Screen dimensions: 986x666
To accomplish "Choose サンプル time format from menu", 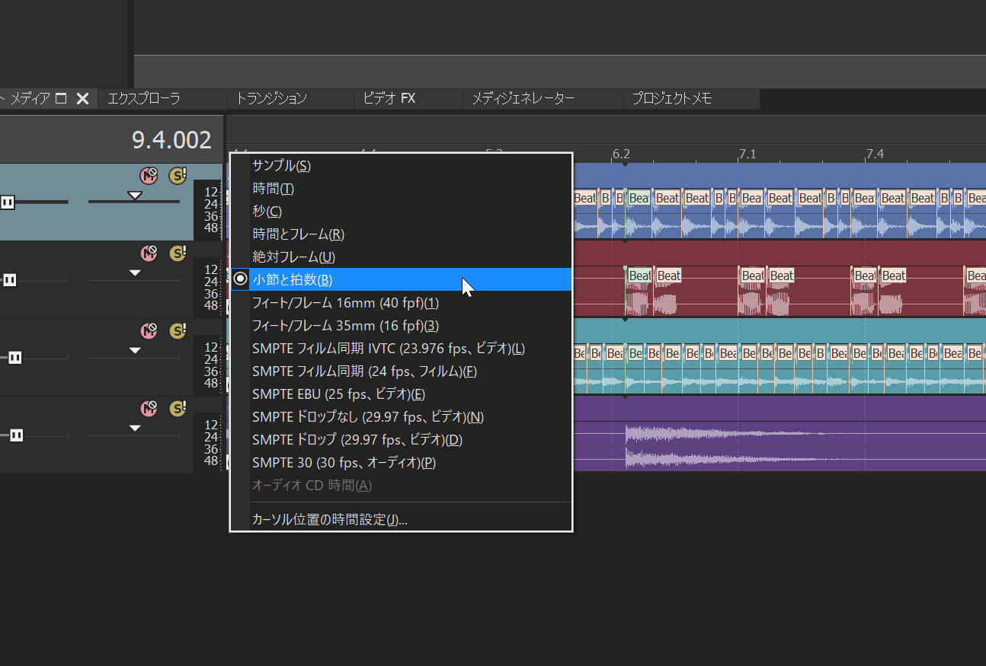I will (x=281, y=166).
